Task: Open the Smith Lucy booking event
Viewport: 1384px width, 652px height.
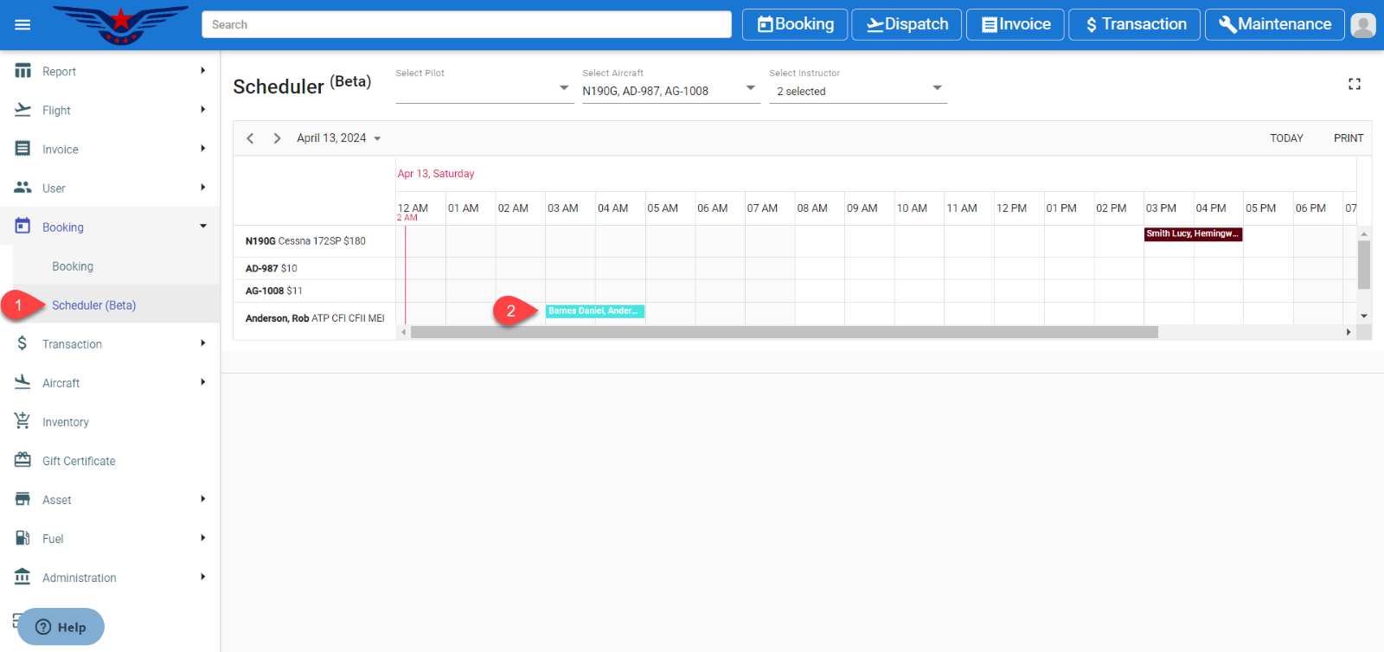Action: tap(1192, 233)
